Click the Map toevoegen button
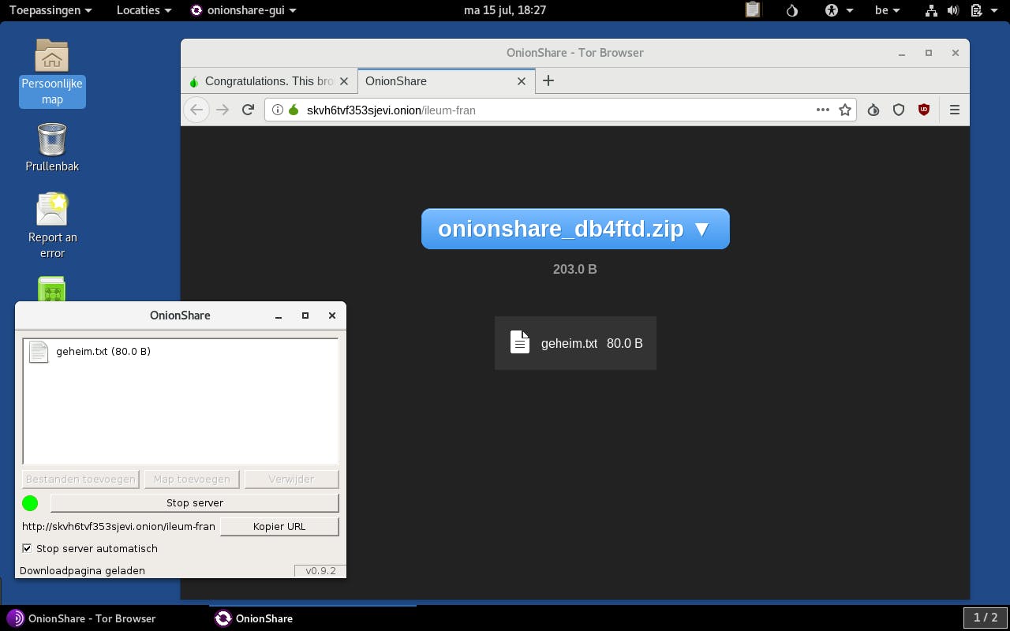Image resolution: width=1010 pixels, height=631 pixels. point(192,479)
